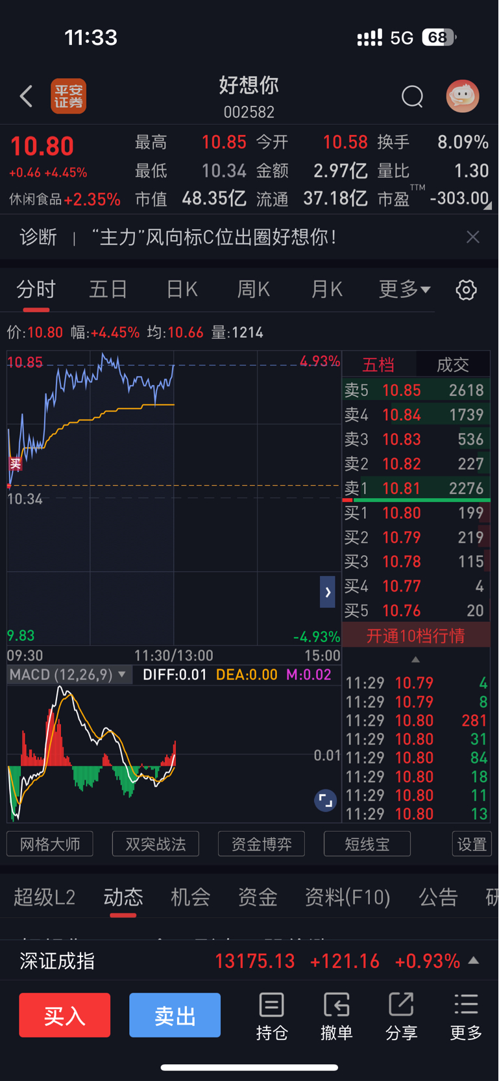499x1081 pixels.
Task: Open MACD indicator dropdown
Action: point(69,675)
